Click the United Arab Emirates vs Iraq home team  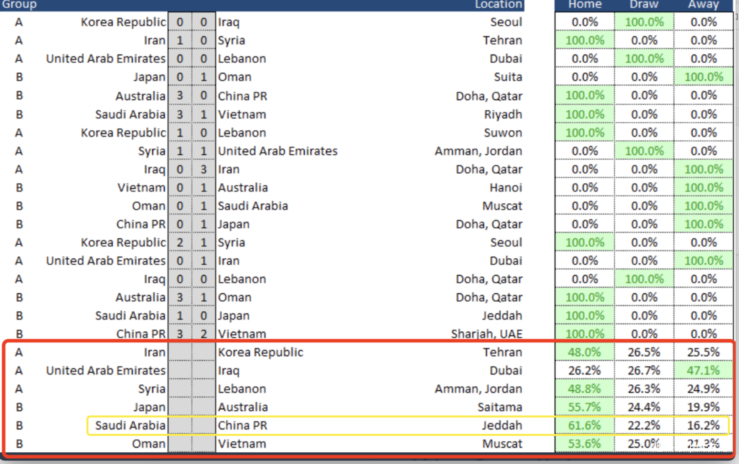pyautogui.click(x=106, y=370)
